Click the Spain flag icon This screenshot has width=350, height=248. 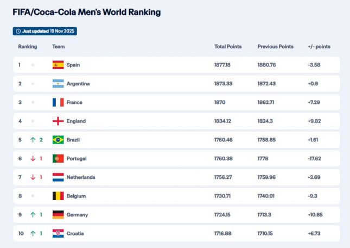point(58,65)
